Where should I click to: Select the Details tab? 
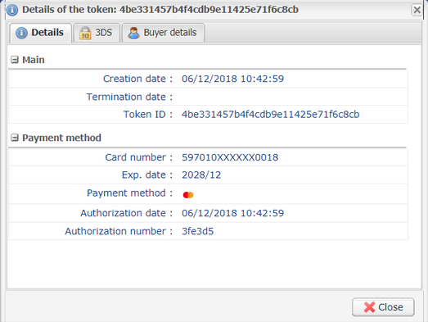coord(41,33)
